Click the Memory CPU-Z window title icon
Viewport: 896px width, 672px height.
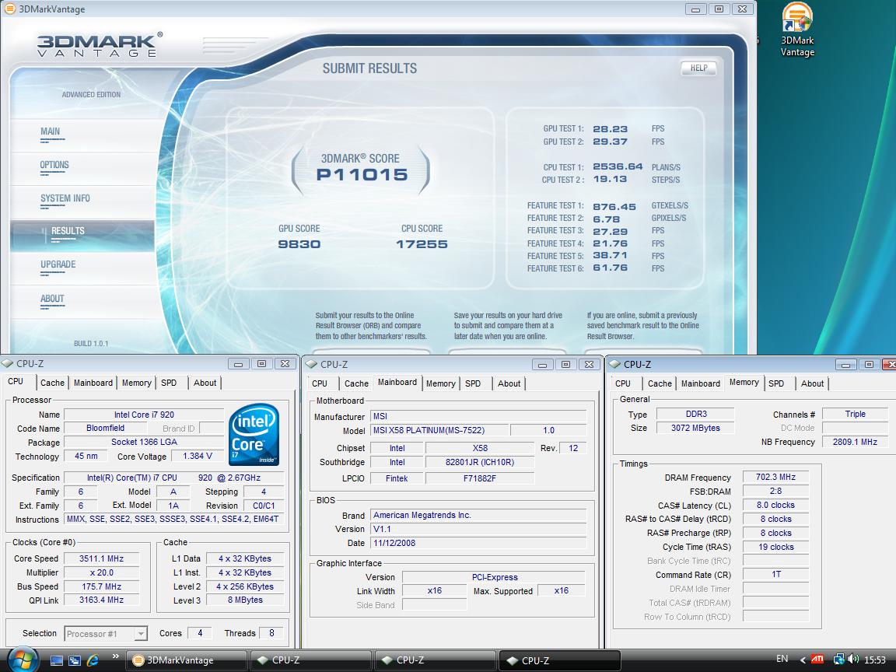pyautogui.click(x=615, y=364)
